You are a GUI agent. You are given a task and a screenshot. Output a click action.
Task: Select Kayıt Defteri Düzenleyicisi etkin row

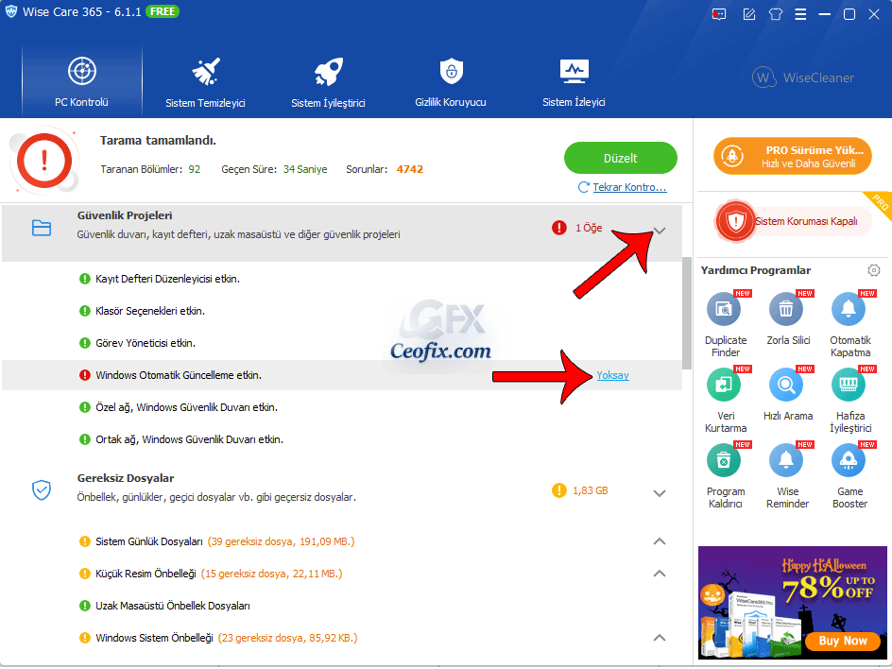[342, 279]
